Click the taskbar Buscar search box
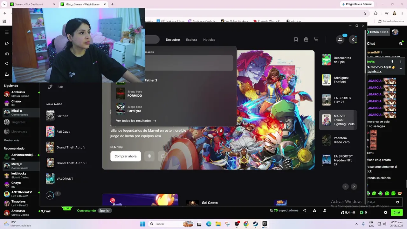 click(172, 224)
